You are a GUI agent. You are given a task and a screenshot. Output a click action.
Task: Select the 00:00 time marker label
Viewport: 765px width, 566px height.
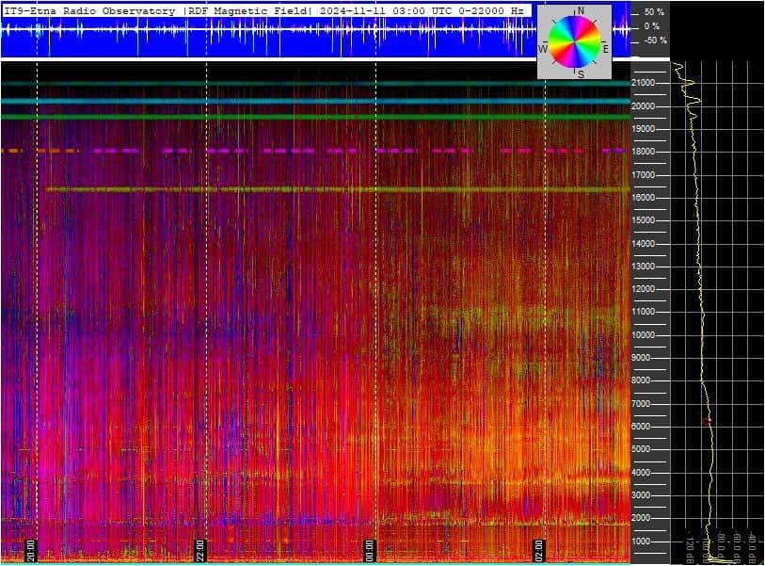click(x=369, y=549)
